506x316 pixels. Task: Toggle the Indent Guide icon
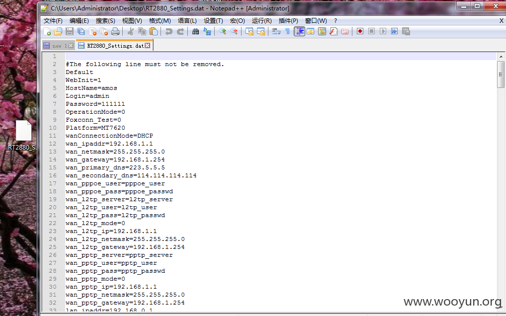[299, 31]
